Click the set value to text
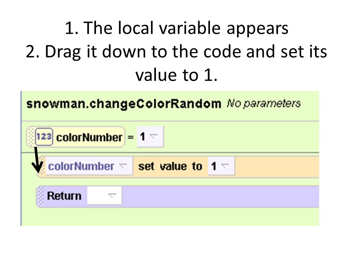 click(170, 166)
